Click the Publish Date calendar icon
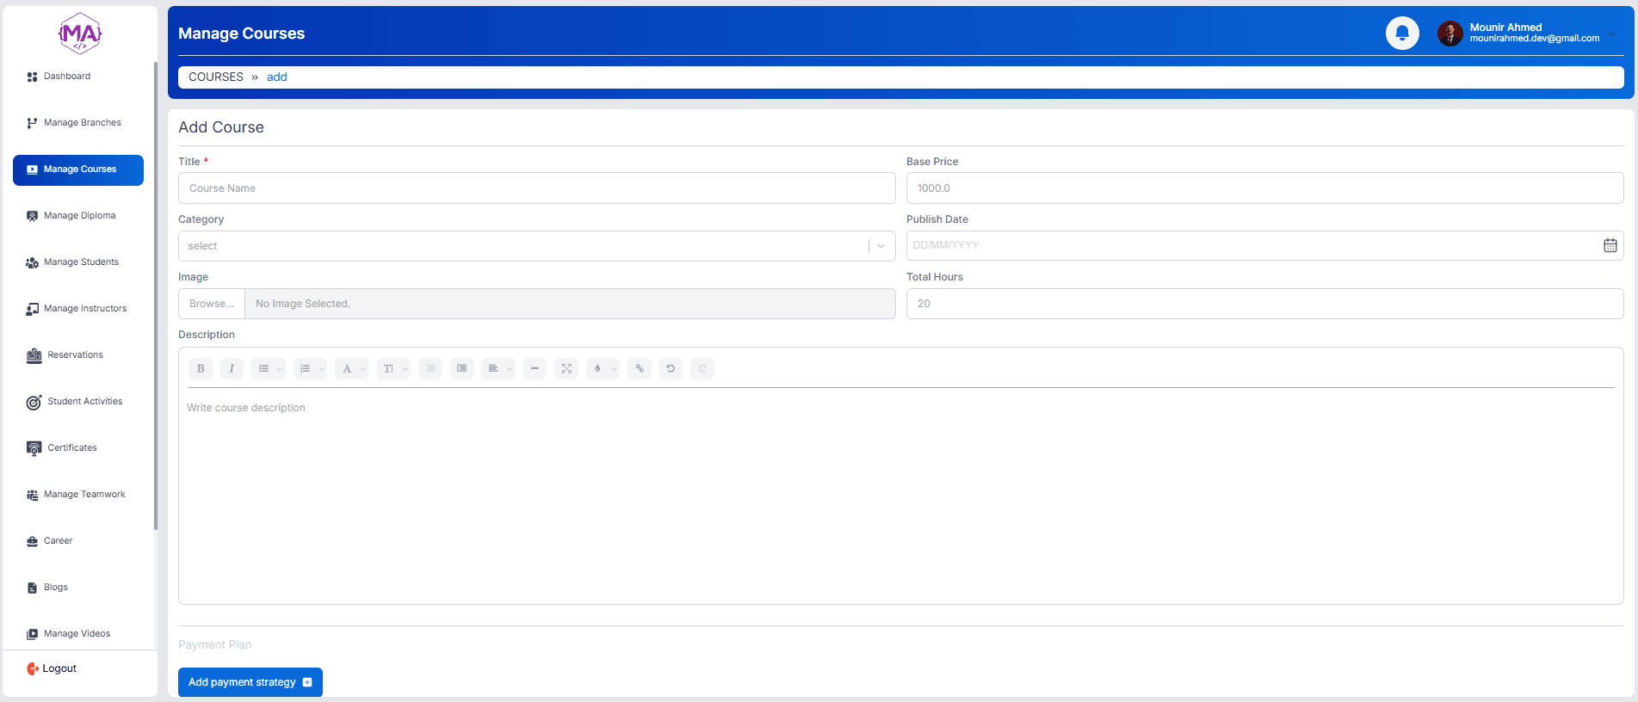Viewport: 1638px width, 702px height. (1610, 246)
